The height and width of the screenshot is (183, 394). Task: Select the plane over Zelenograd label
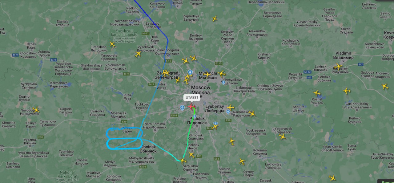(166, 73)
